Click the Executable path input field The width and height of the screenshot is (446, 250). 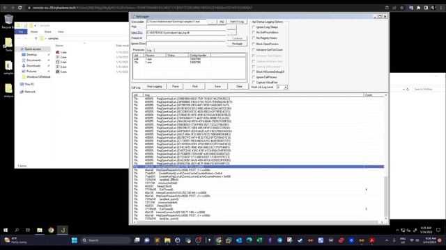click(x=177, y=22)
